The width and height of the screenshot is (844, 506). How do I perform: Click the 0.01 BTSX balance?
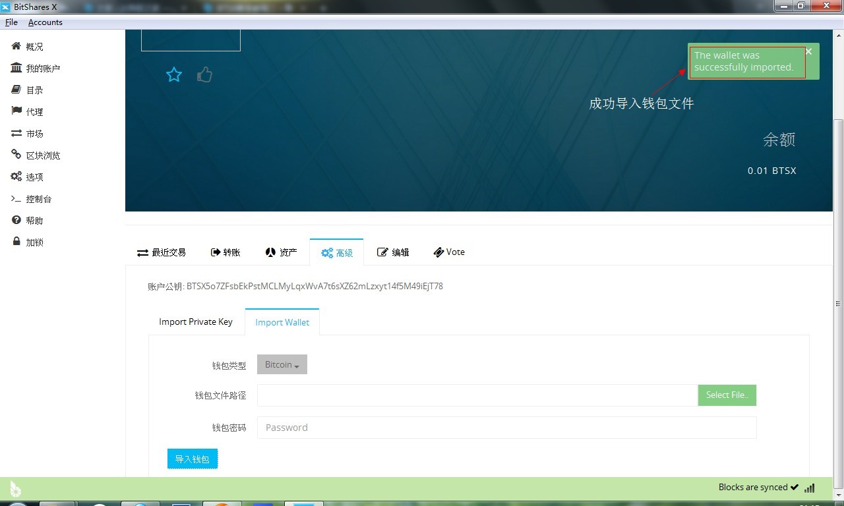tap(771, 171)
